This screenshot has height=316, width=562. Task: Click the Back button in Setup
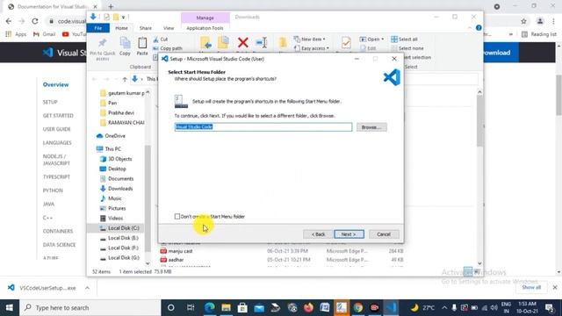[318, 234]
